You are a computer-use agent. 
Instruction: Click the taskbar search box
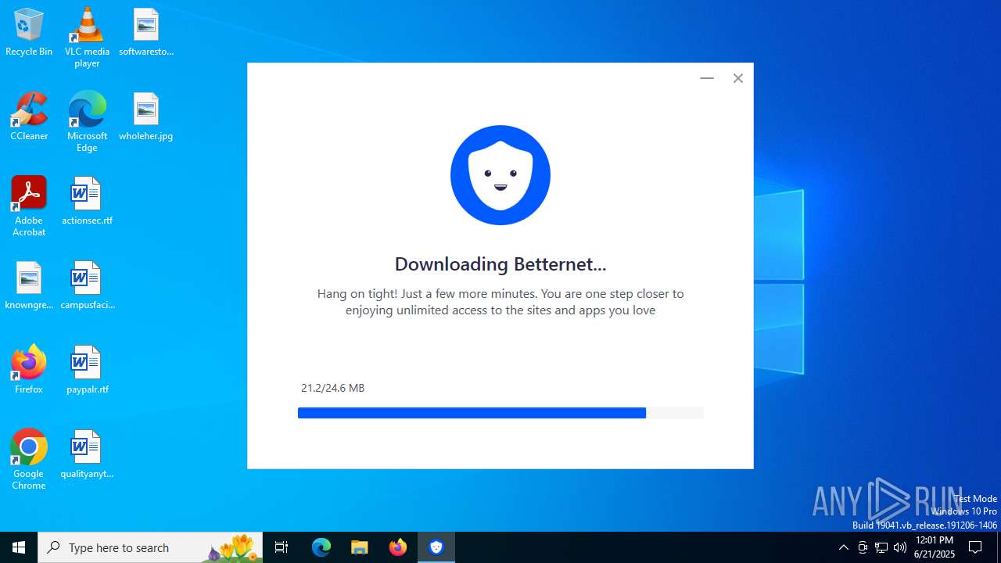coord(150,547)
